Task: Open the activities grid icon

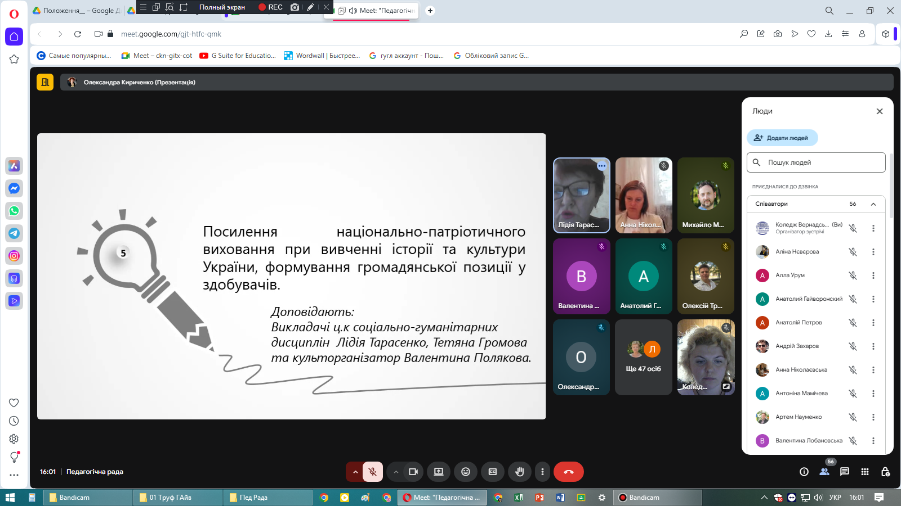Action: (x=865, y=472)
